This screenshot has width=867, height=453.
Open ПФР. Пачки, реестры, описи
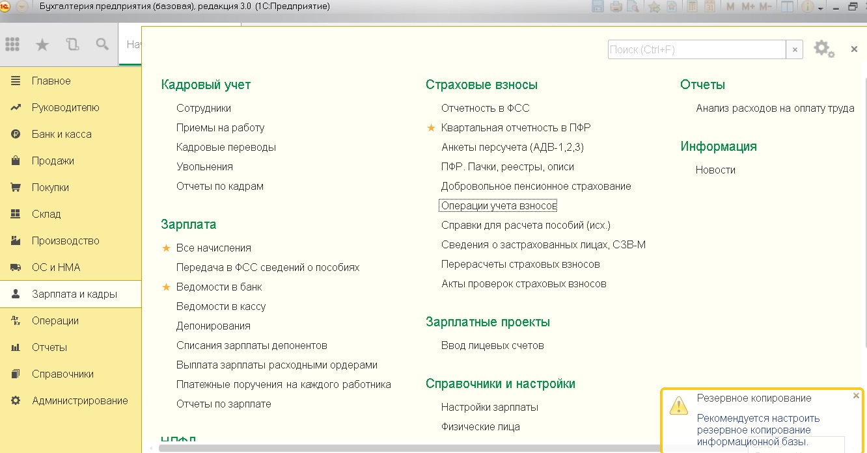click(x=508, y=166)
